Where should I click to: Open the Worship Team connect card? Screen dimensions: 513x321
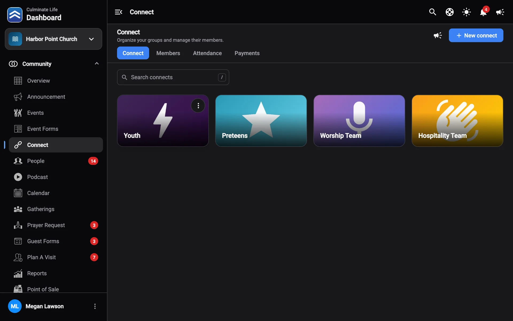pos(359,121)
